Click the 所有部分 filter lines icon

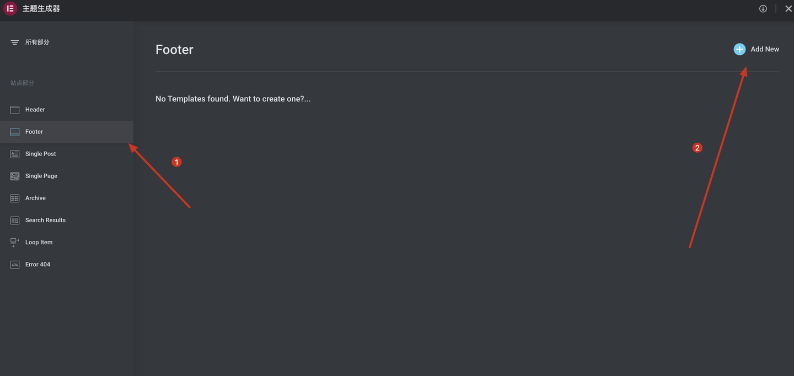coord(15,42)
